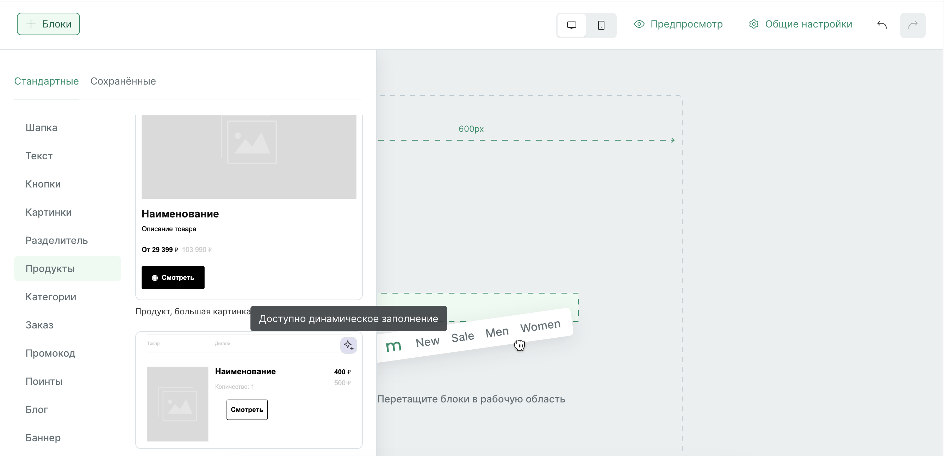Open Общие настройки settings

pos(801,24)
